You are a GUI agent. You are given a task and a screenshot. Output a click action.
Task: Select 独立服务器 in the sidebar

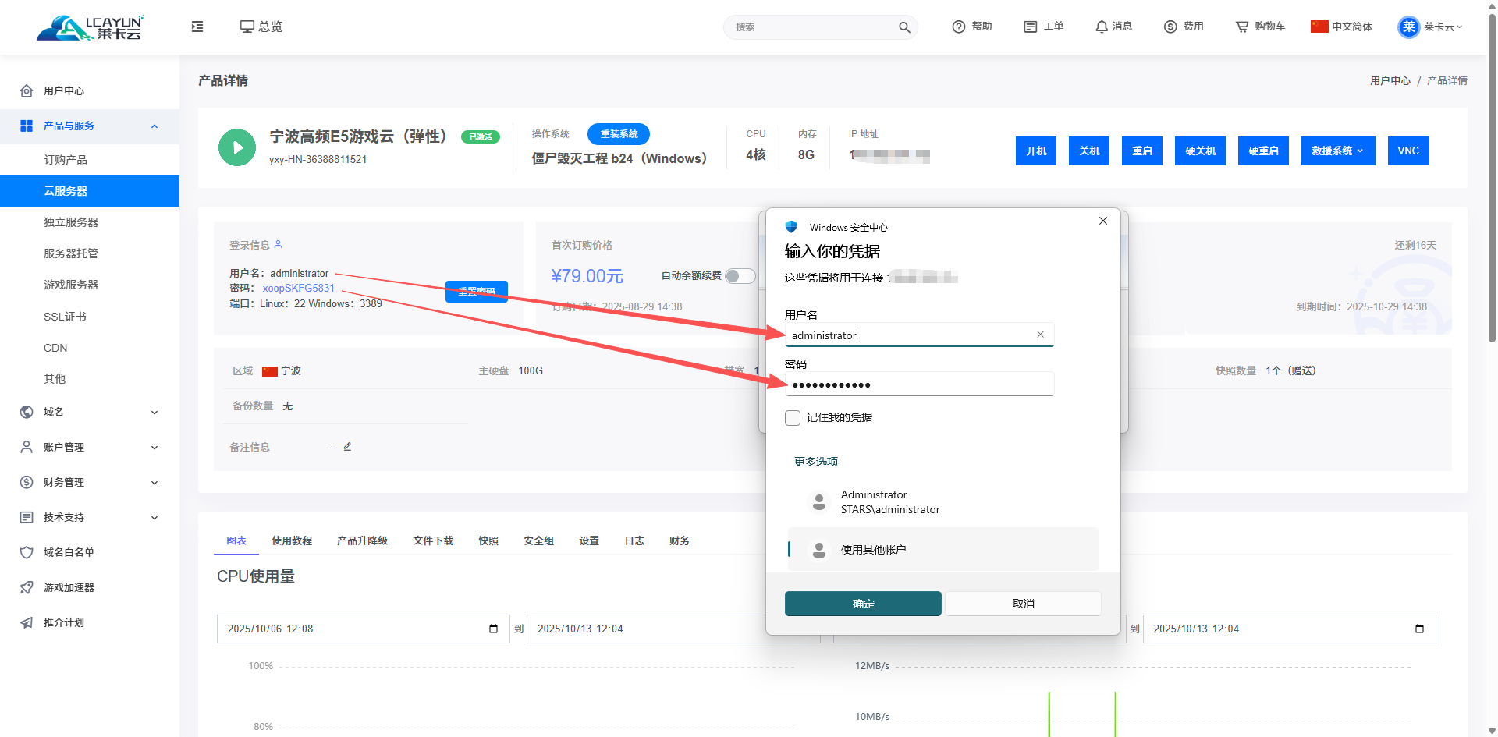(x=71, y=222)
